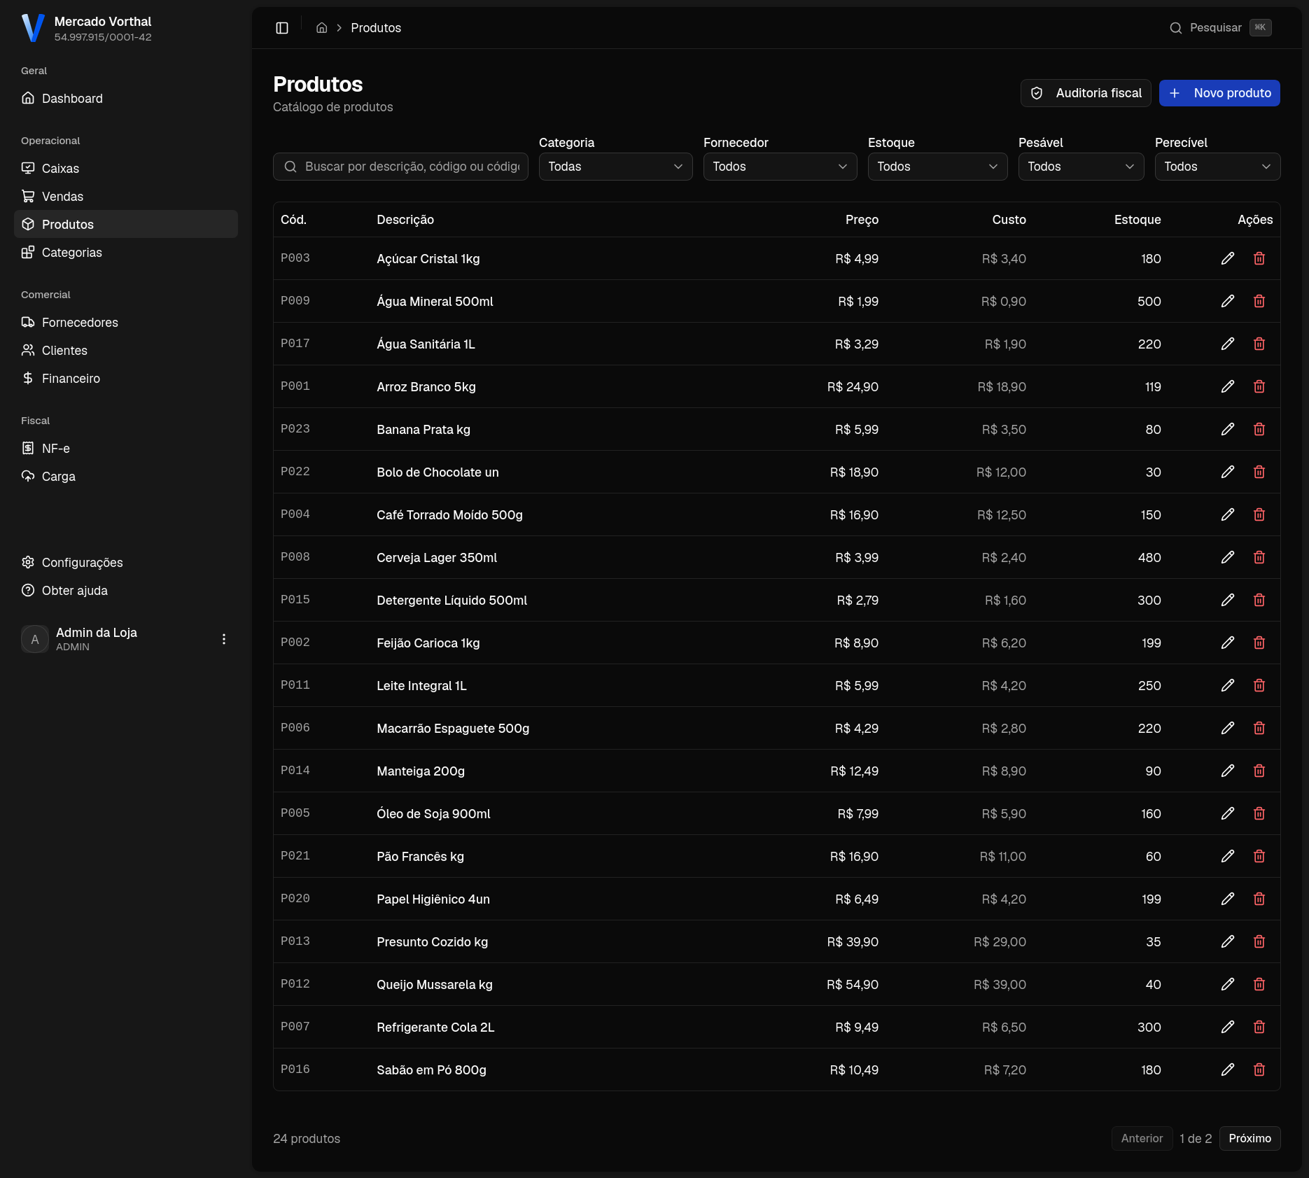Go to Caixas in the sidebar
Viewport: 1309px width, 1178px height.
126,169
